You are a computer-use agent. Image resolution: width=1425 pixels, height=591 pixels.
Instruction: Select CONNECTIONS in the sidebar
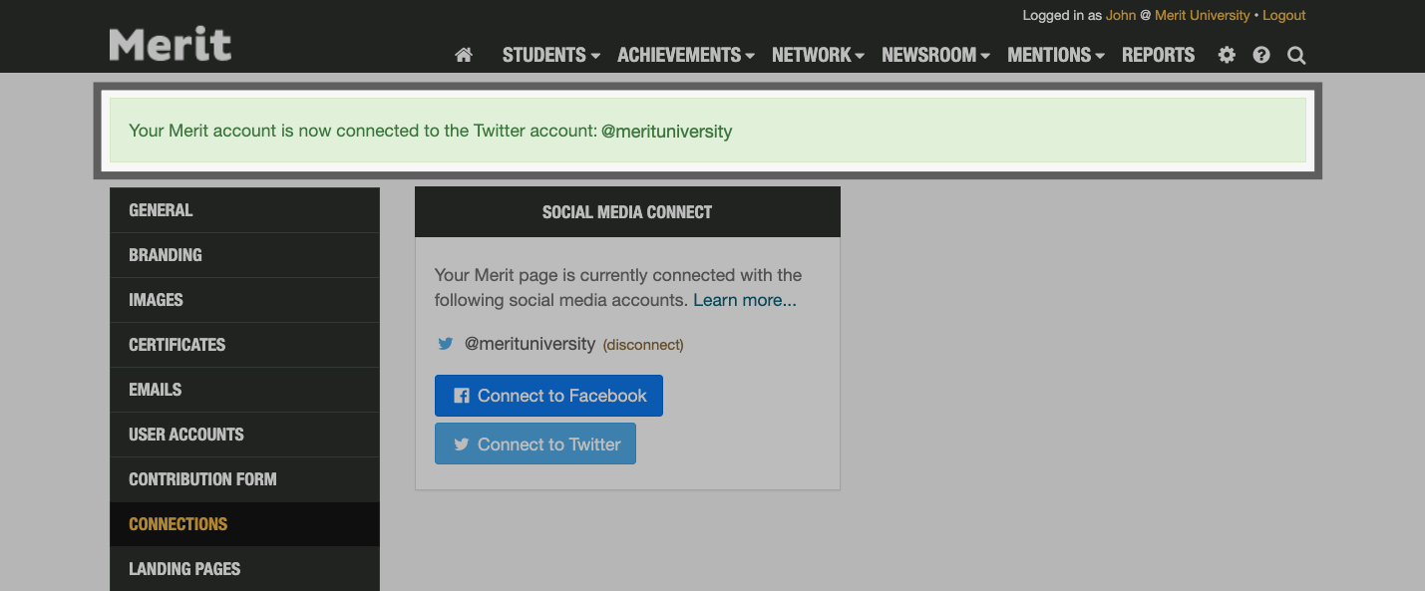[x=178, y=523]
